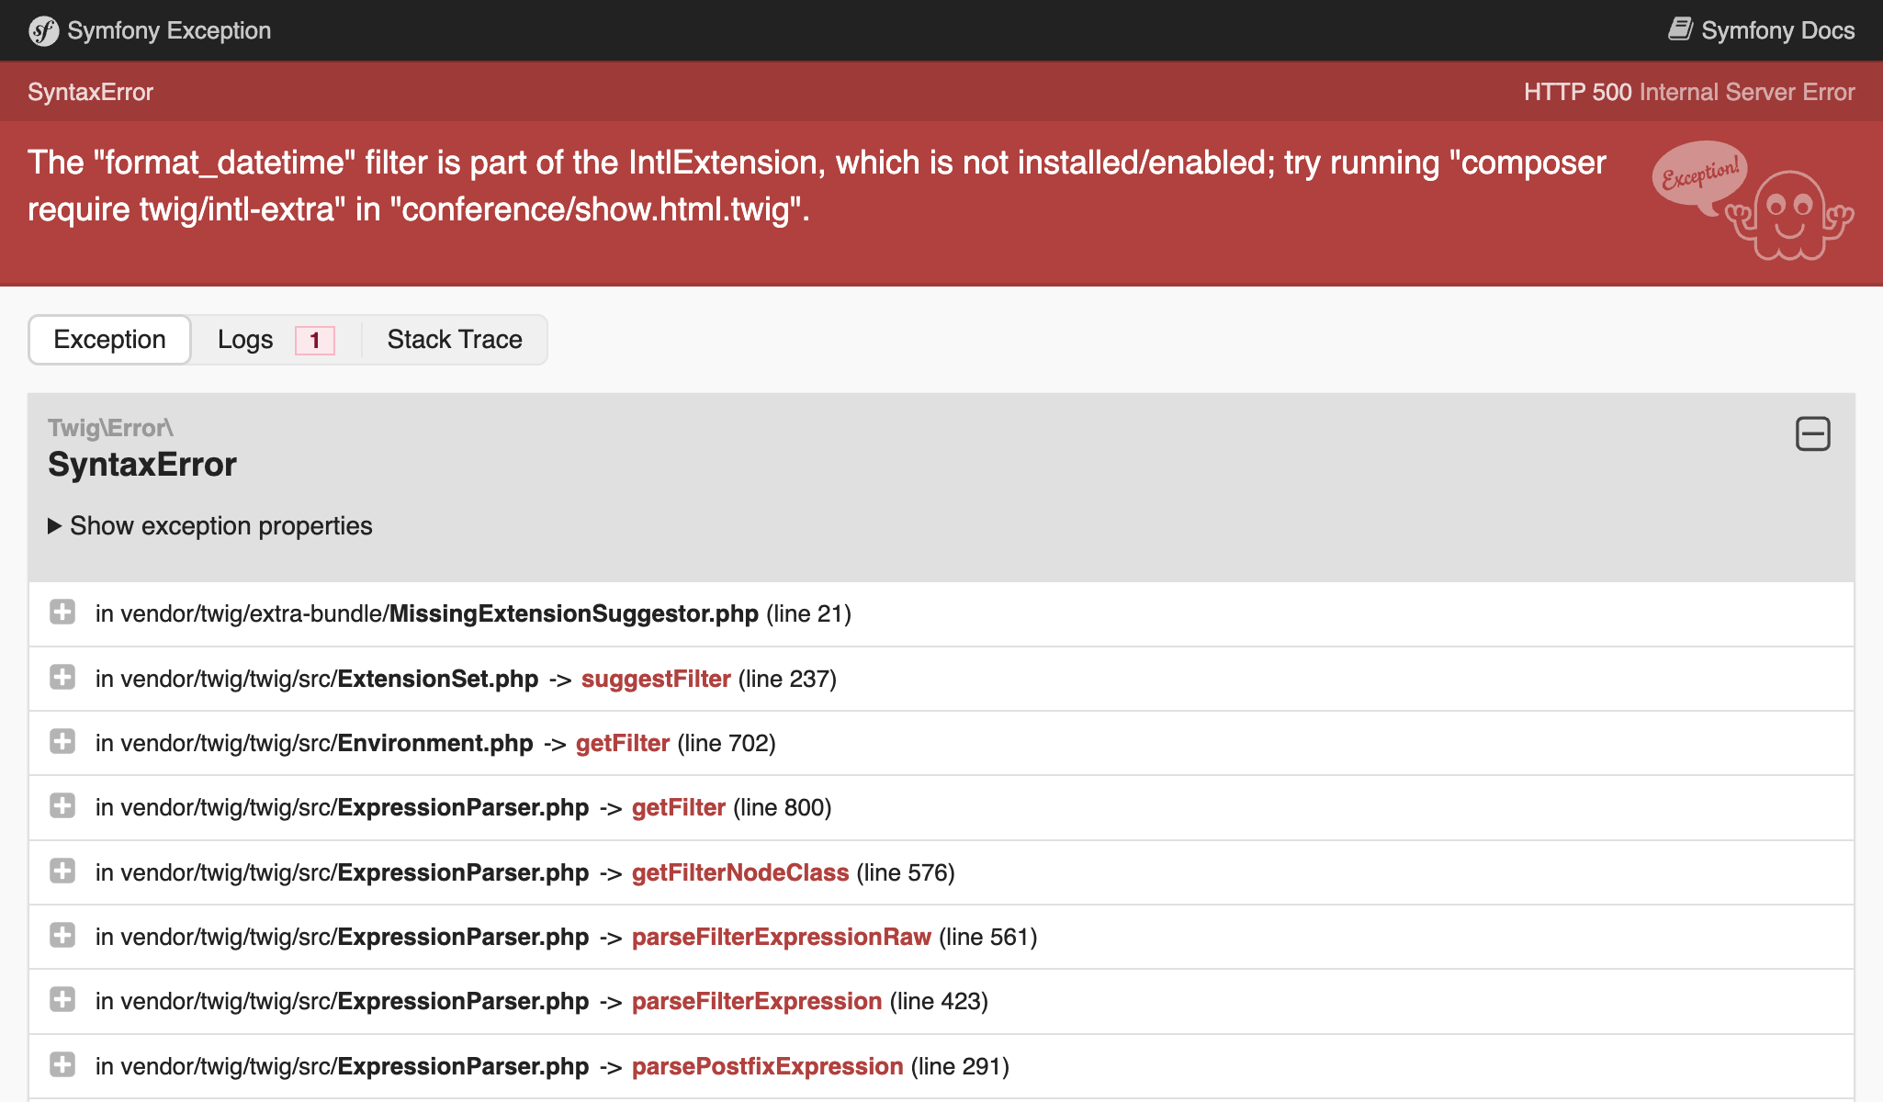Click the parseFilterExpression link
This screenshot has width=1883, height=1102.
point(756,1001)
